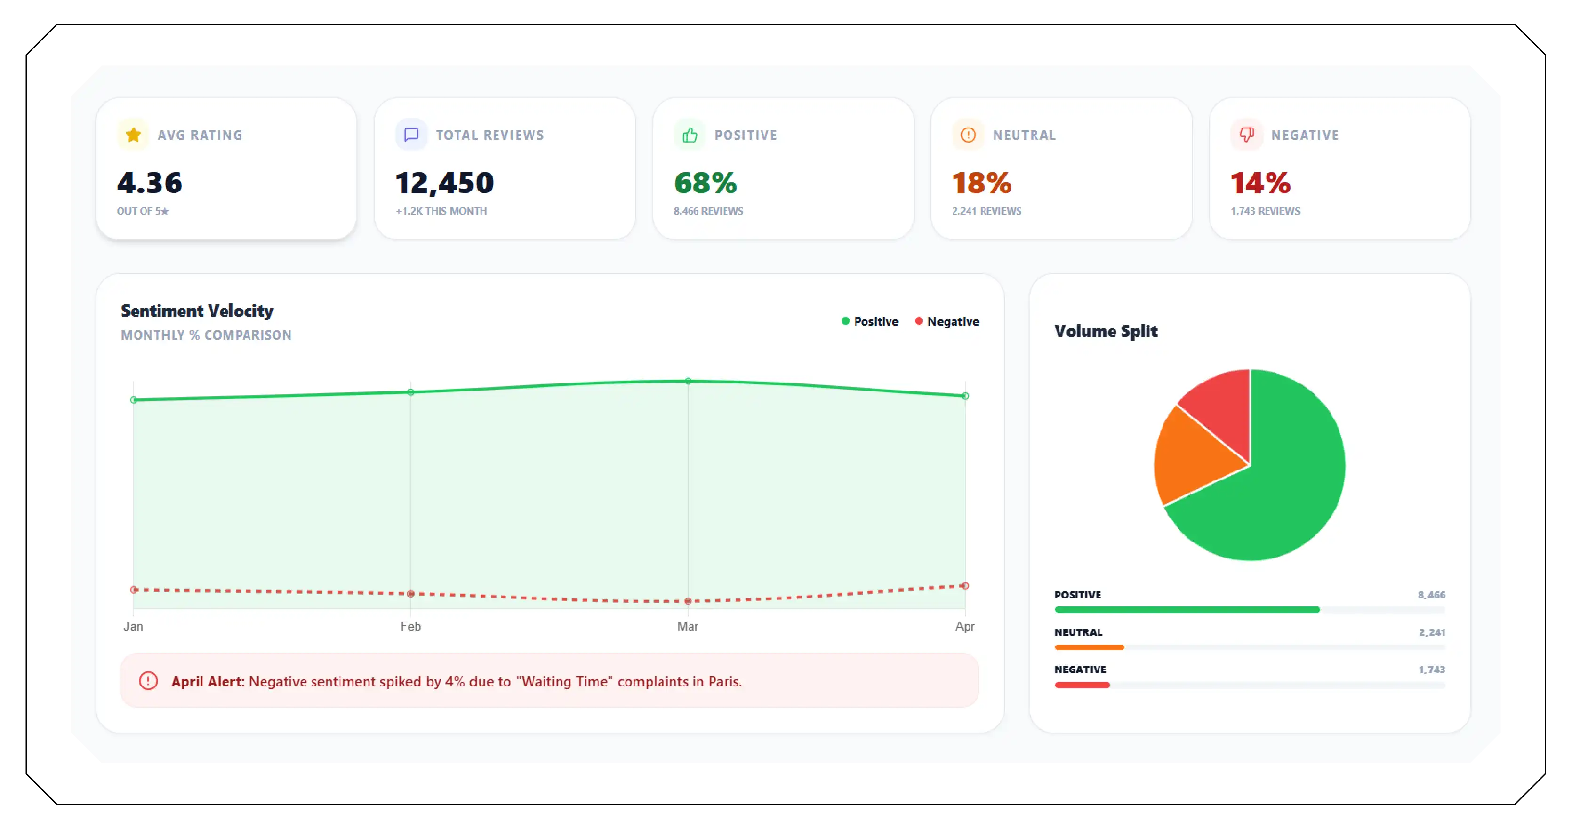Select the speech bubble icon on Total Reviews
Image resolution: width=1572 pixels, height=829 pixels.
tap(411, 135)
